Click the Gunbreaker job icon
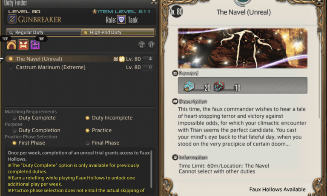 [x=12, y=19]
